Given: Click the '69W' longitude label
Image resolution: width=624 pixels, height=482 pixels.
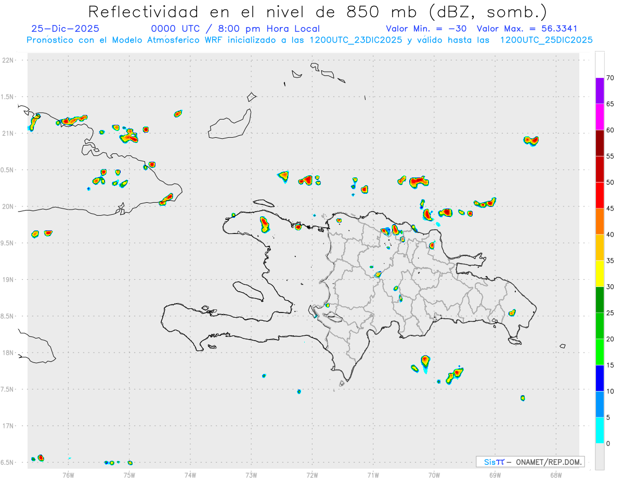Looking at the screenshot, I should [495, 475].
